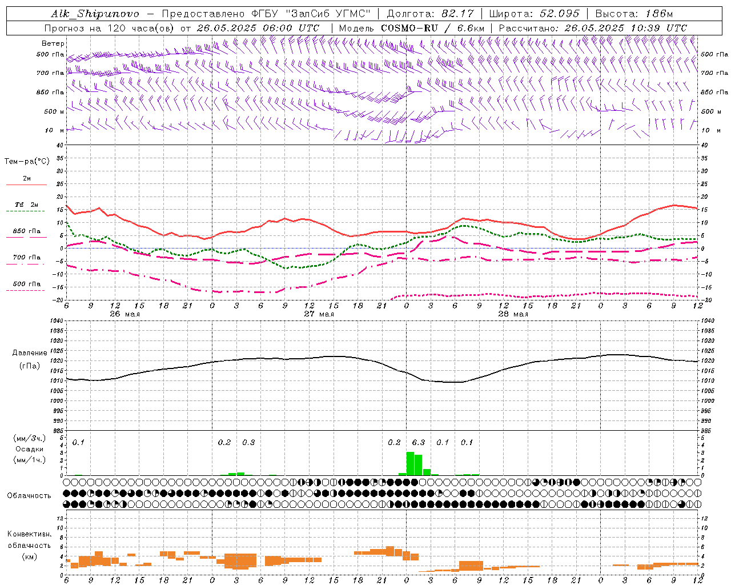Click the (км) unit under convective cloud label
This screenshot has height=585, width=731.
tap(30, 556)
